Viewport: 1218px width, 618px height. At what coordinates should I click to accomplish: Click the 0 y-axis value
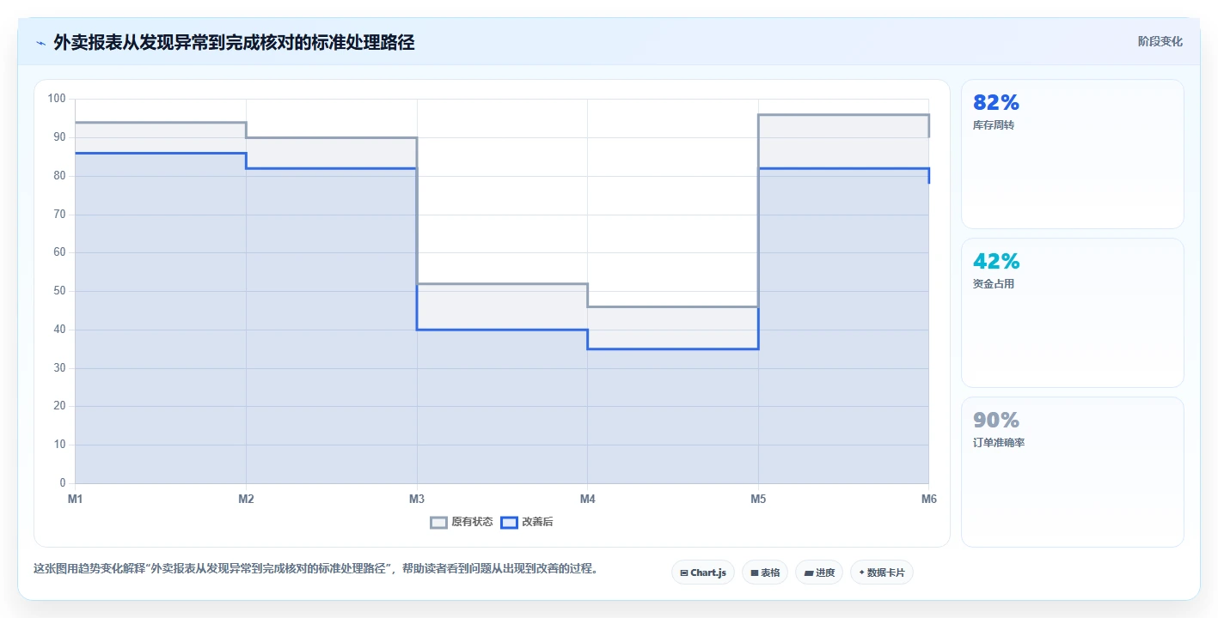click(x=63, y=483)
